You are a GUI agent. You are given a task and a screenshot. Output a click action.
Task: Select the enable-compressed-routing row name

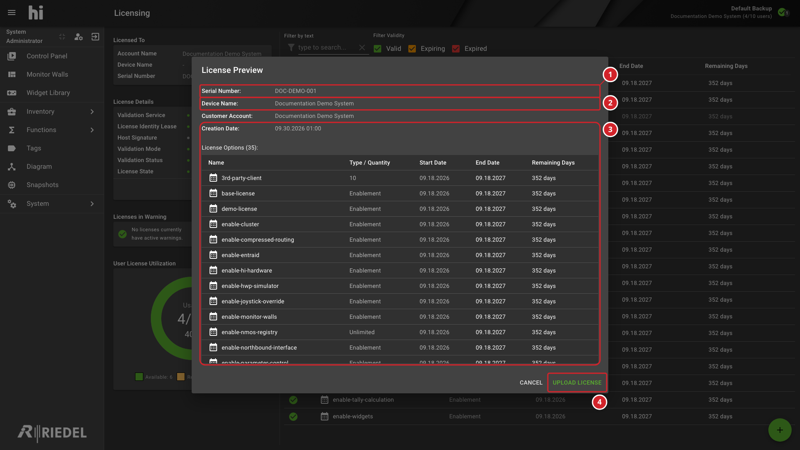pos(257,240)
